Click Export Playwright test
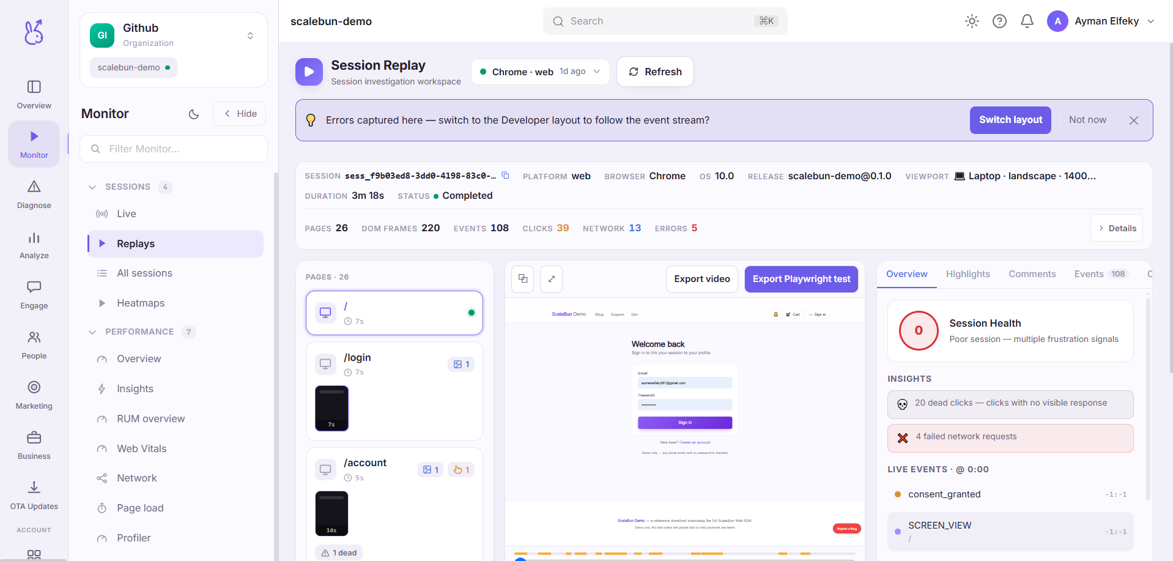This screenshot has width=1173, height=561. 801,279
